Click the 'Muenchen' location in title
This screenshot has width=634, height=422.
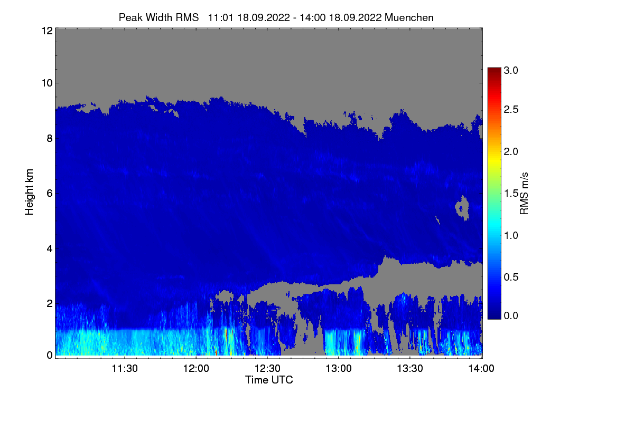(x=409, y=17)
